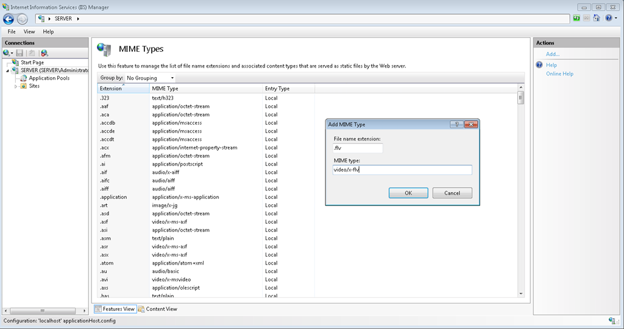Click the application/olescript MIME type cell

pos(176,288)
